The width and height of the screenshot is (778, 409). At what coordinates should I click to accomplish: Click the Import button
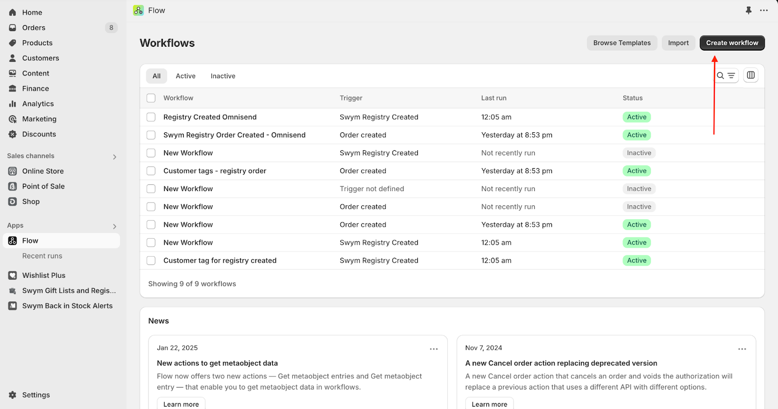point(678,43)
